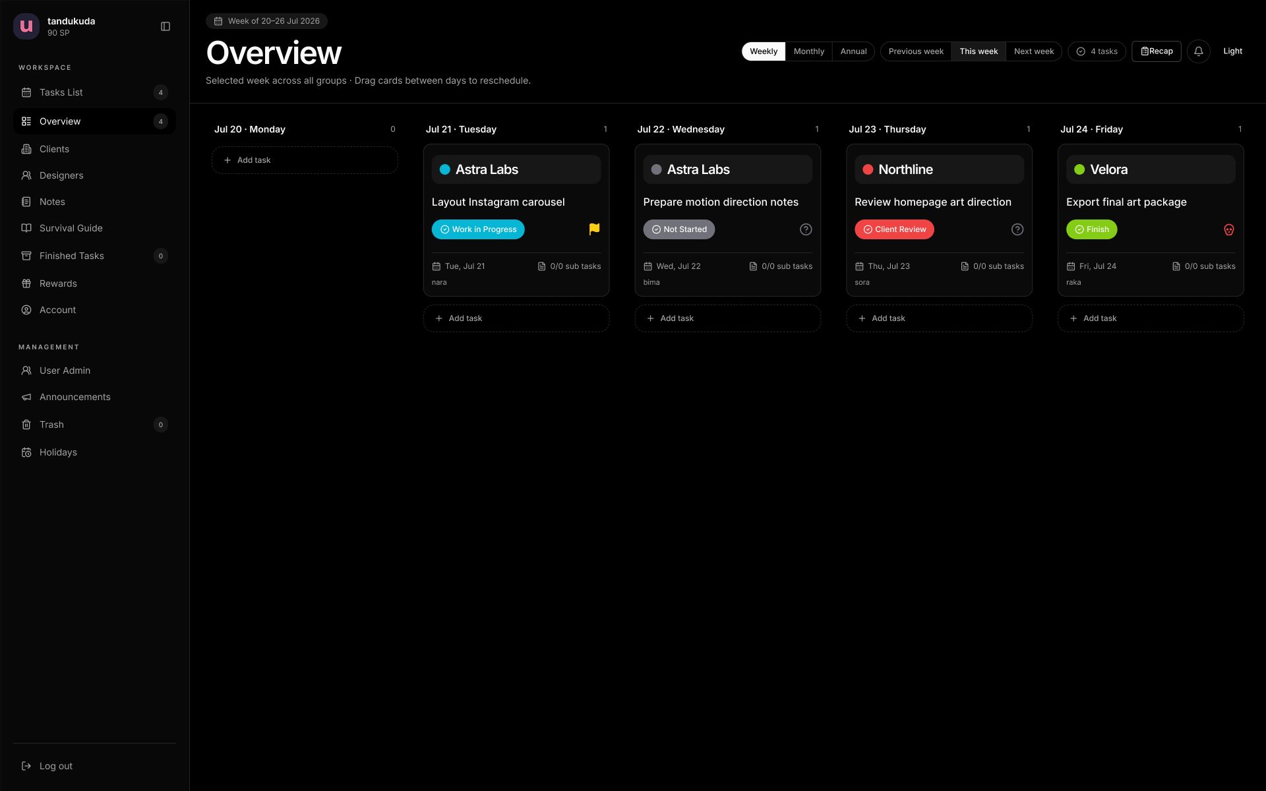Click the Finished Tasks archive icon
This screenshot has width=1266, height=791.
coord(26,256)
